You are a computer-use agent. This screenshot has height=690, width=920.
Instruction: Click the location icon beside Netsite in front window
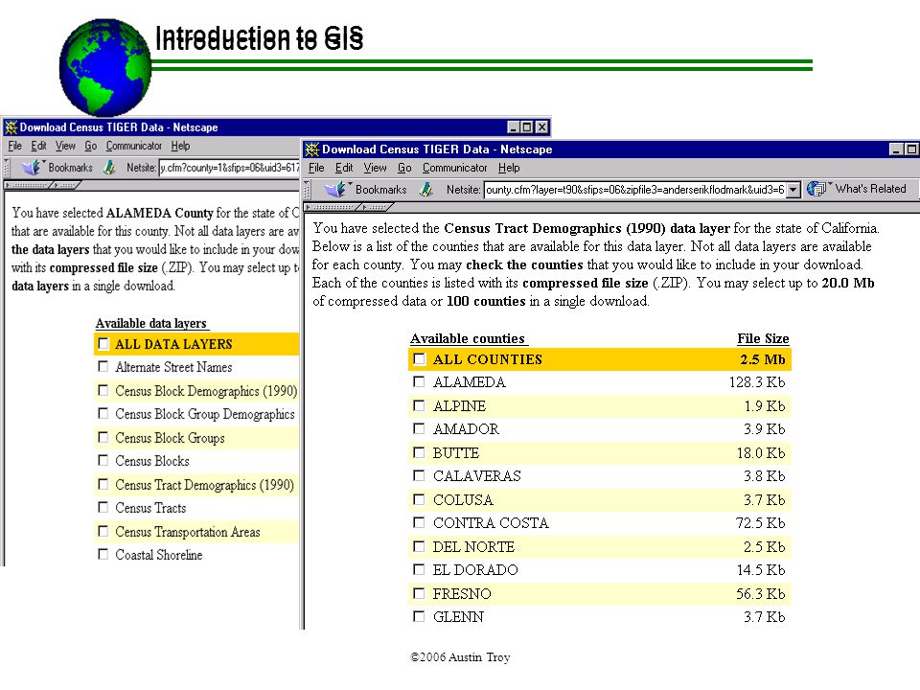coord(426,189)
